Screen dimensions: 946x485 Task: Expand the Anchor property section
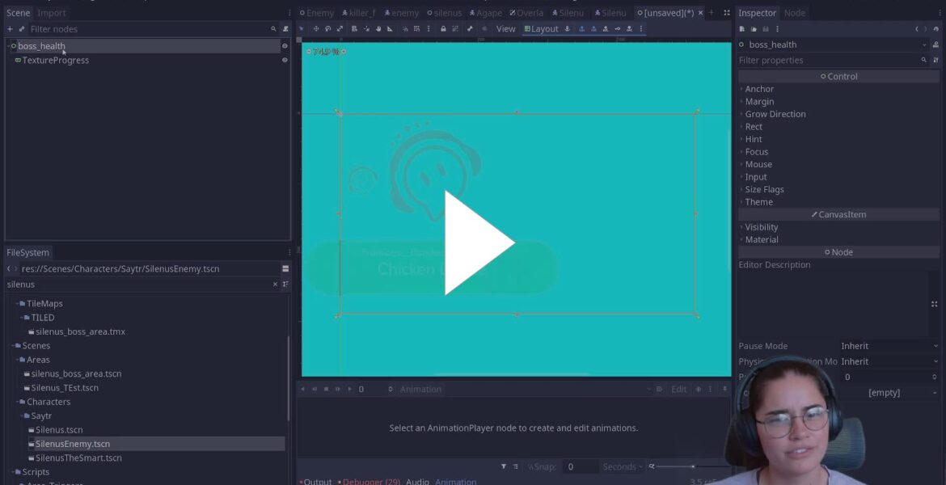759,89
